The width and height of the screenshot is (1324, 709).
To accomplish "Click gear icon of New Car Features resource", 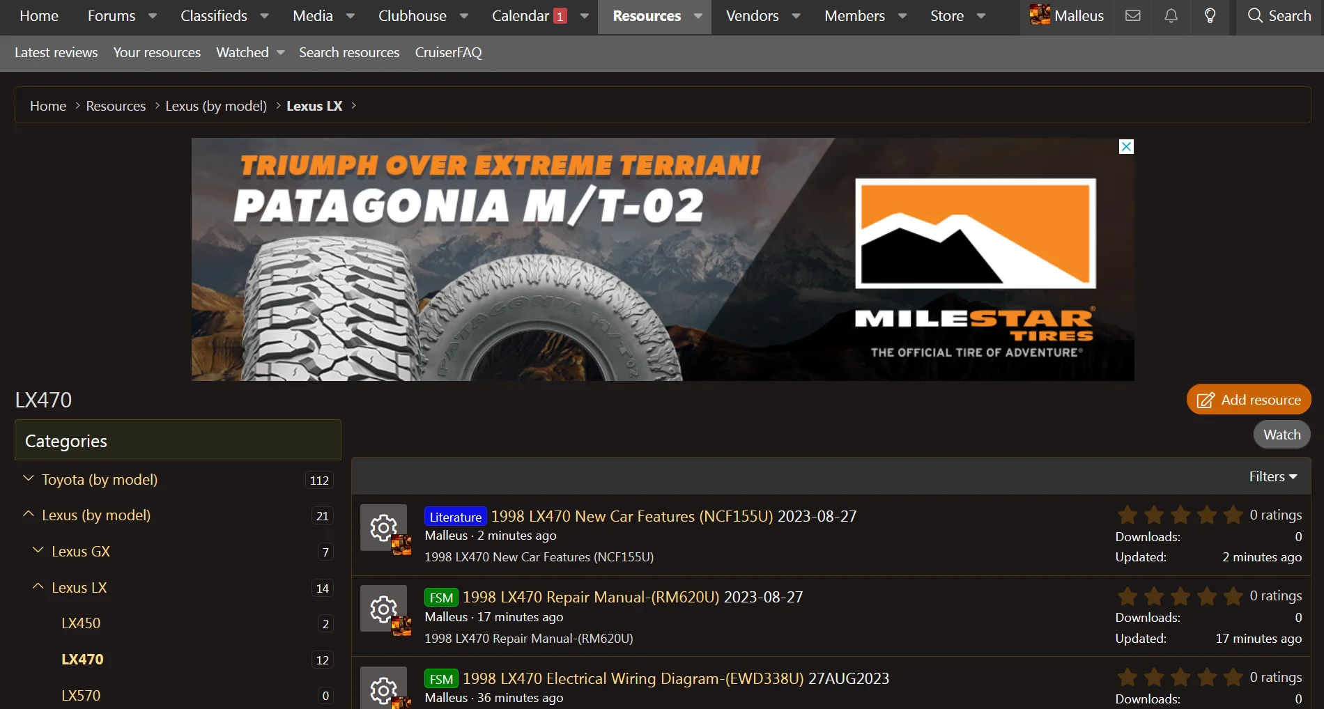I will pos(383,528).
